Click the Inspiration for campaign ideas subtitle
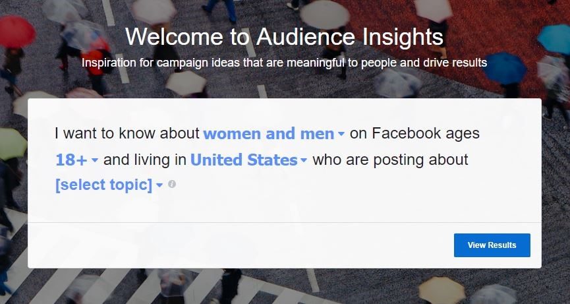The image size is (570, 304). pos(284,63)
